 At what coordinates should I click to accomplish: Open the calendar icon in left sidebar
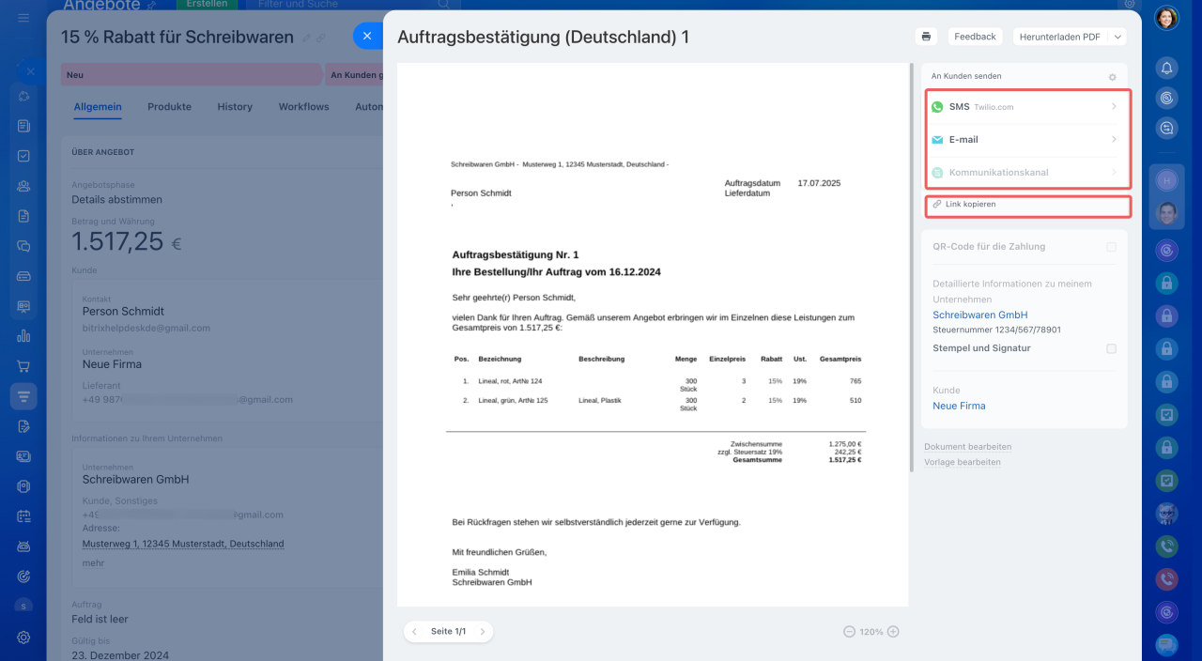[23, 516]
